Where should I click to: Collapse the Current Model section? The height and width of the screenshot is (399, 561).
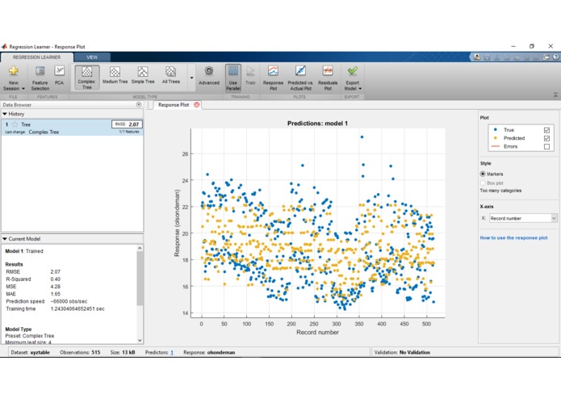5,239
